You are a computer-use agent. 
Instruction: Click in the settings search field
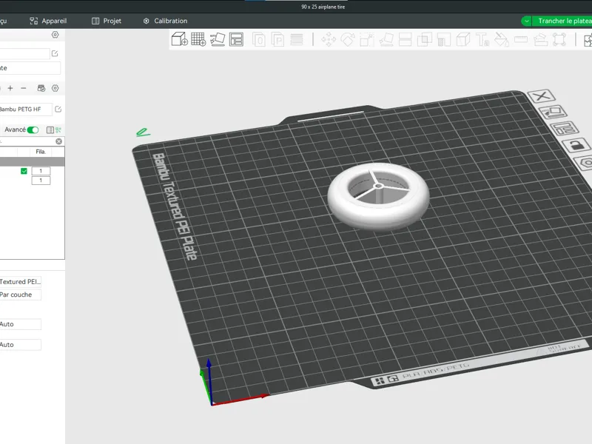click(27, 141)
